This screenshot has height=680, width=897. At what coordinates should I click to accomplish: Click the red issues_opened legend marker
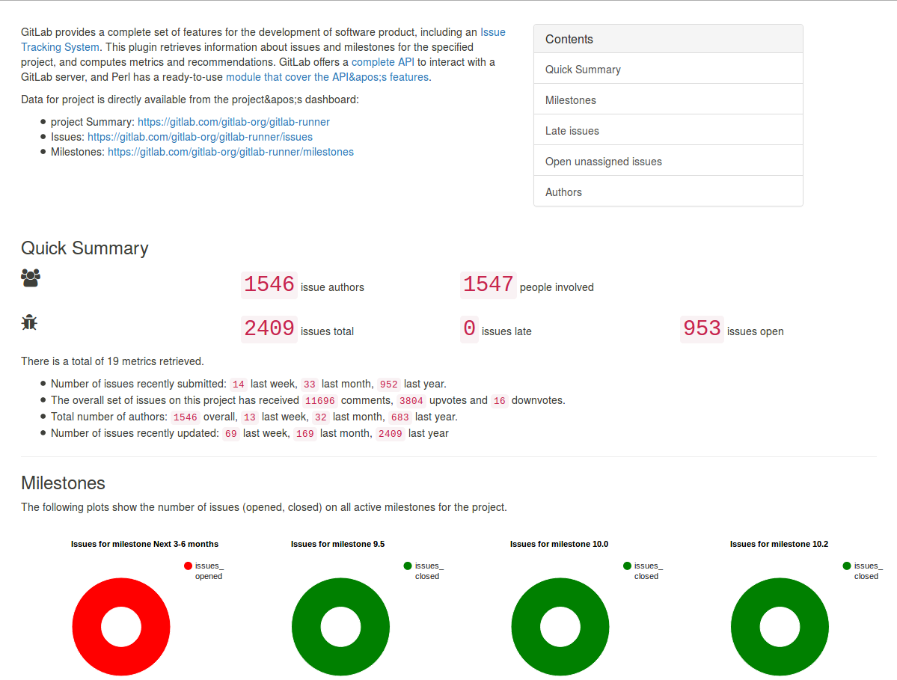point(188,566)
